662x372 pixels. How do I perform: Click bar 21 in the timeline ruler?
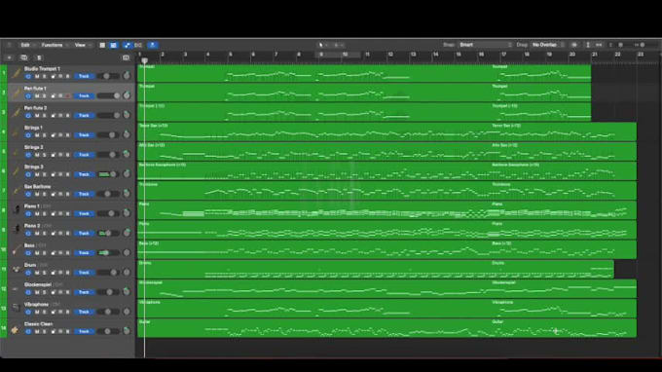click(595, 55)
